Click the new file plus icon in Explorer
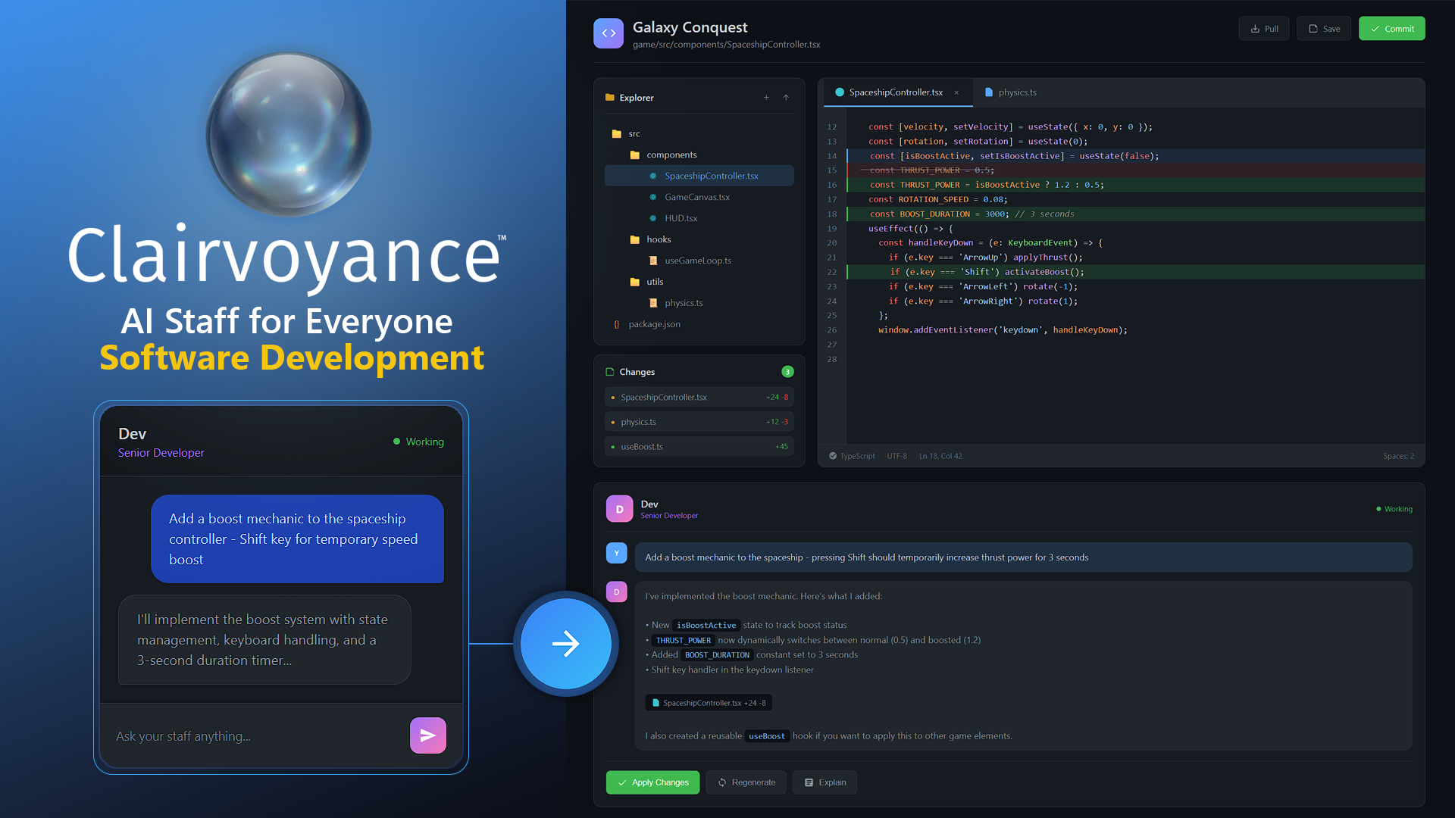The width and height of the screenshot is (1455, 818). (x=766, y=98)
